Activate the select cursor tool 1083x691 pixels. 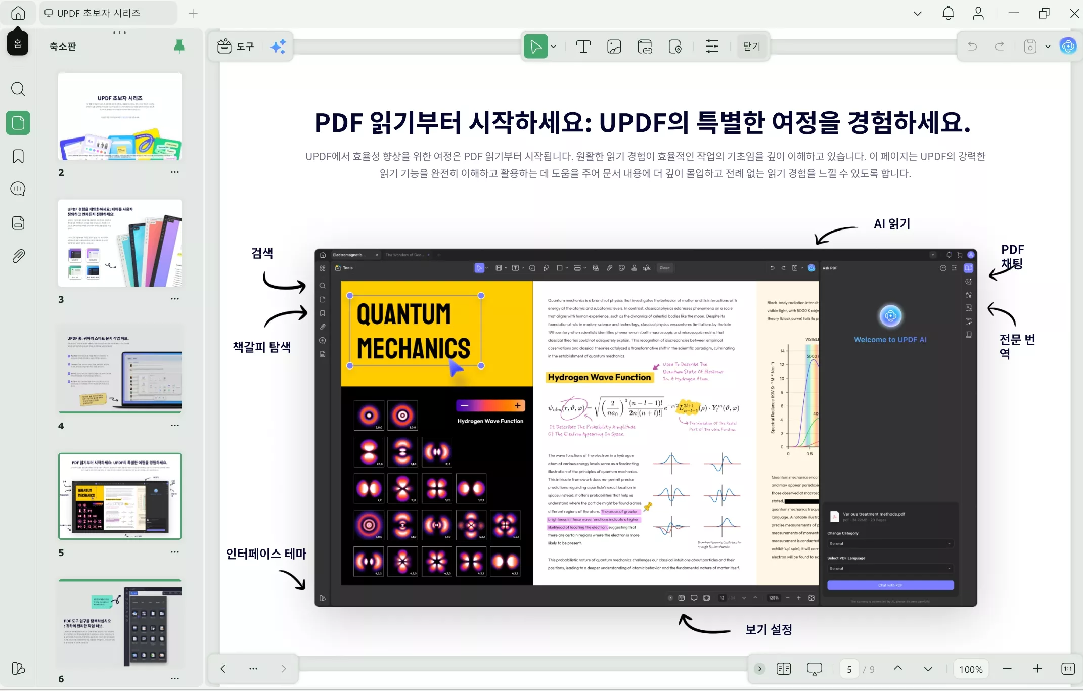tap(535, 47)
